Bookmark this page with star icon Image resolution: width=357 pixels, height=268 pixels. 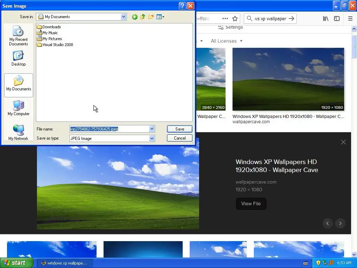pyautogui.click(x=235, y=18)
